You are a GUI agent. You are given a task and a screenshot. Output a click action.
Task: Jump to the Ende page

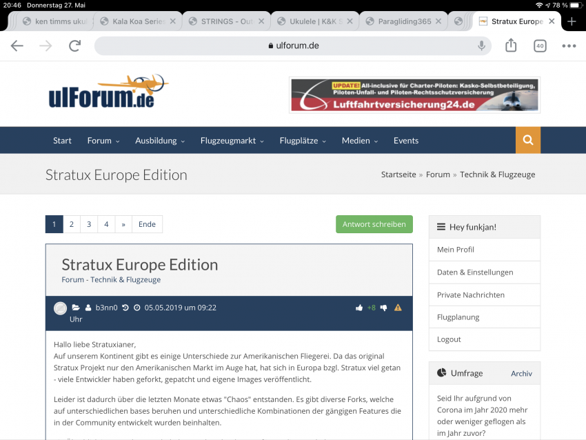click(147, 224)
